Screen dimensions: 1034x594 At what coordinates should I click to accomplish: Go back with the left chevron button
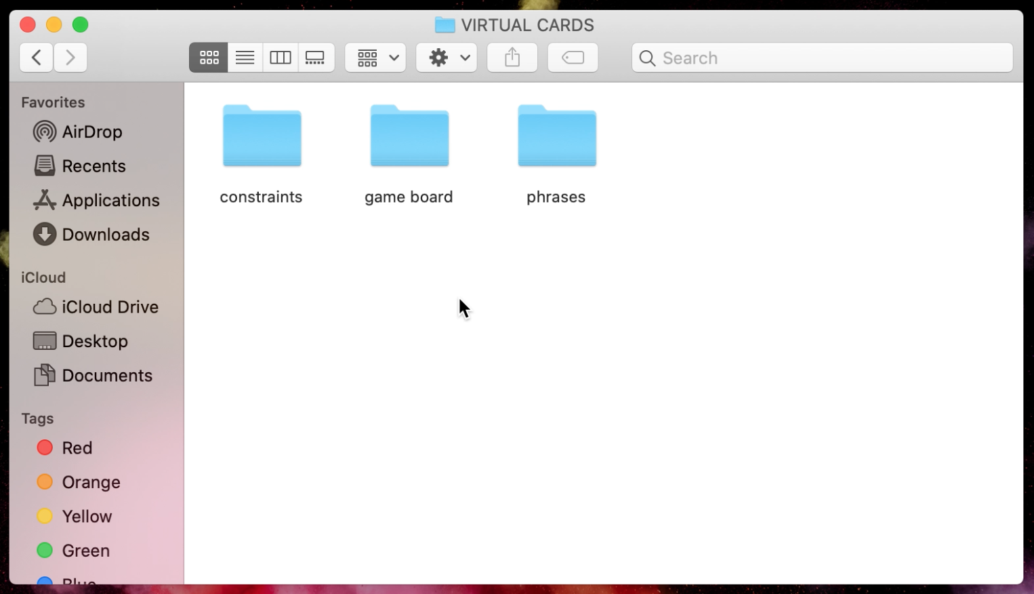[37, 58]
